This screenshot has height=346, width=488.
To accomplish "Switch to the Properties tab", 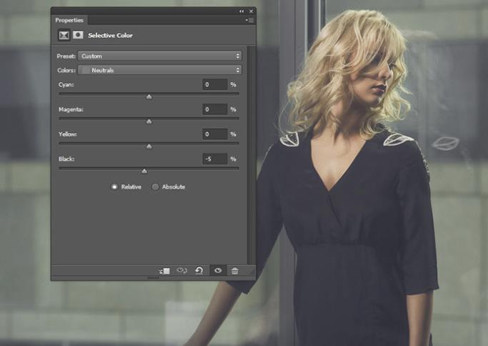I will [69, 20].
